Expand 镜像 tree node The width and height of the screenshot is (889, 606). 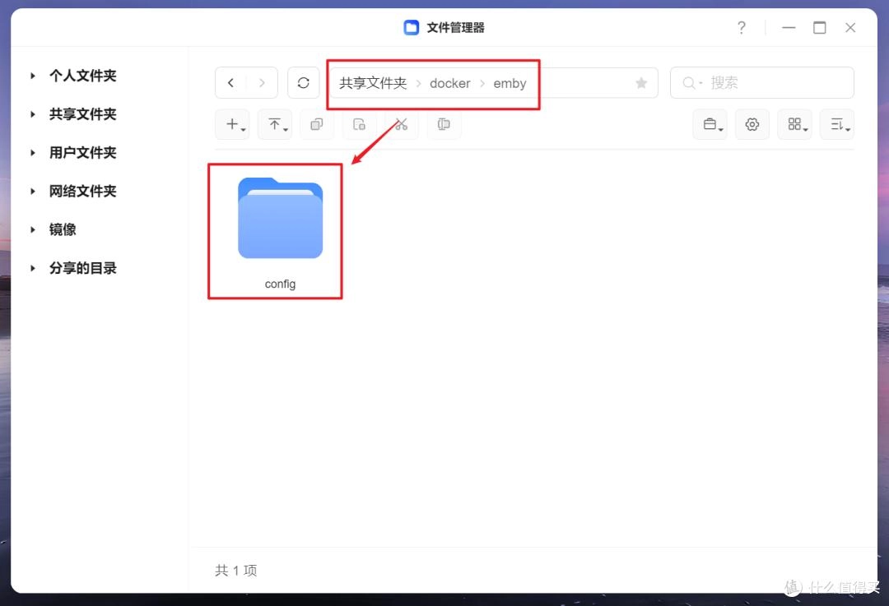[33, 229]
